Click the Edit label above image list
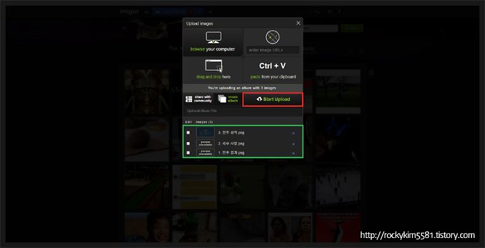 (189, 122)
